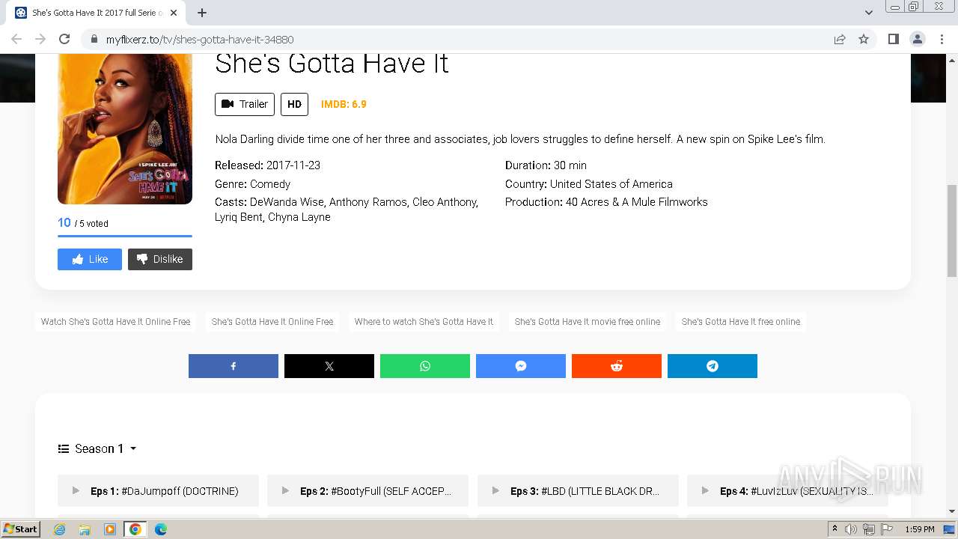Open Internet Explorer from taskbar
Viewport: 958px width, 539px height.
pos(59,529)
